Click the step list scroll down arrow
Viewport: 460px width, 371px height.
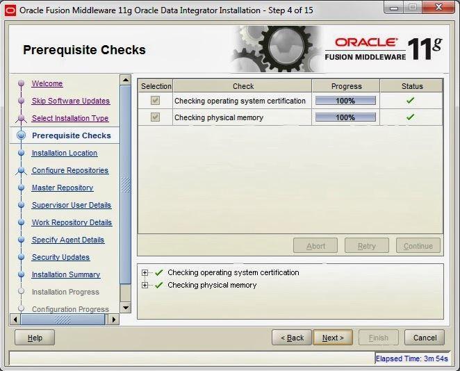tap(126, 308)
